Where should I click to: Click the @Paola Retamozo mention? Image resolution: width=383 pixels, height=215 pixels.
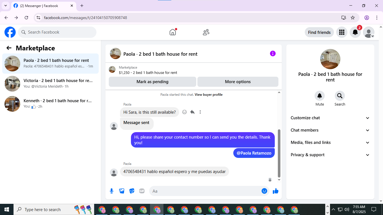pos(254,153)
